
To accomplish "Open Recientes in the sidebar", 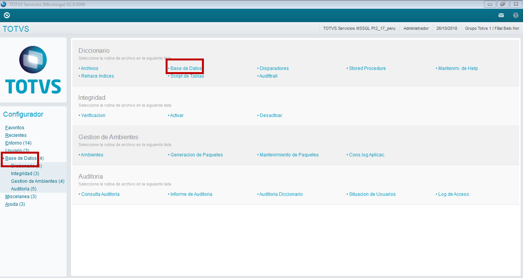I will pos(16,135).
